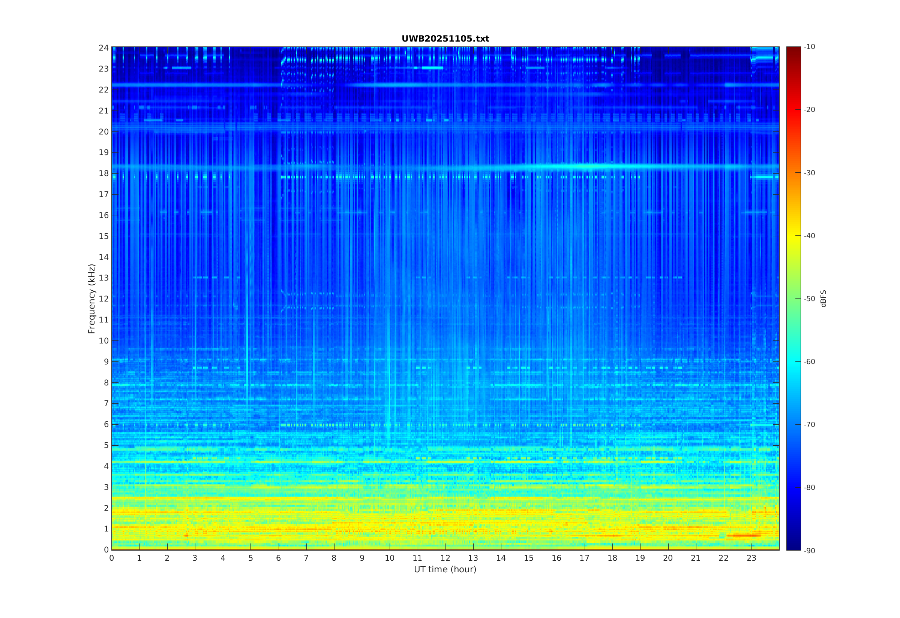Select hour 12 tick on time axis

445,558
